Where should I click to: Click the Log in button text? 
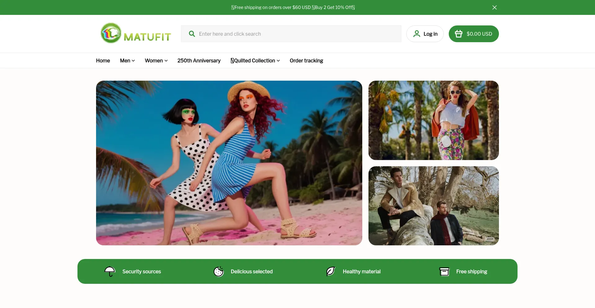pos(430,34)
